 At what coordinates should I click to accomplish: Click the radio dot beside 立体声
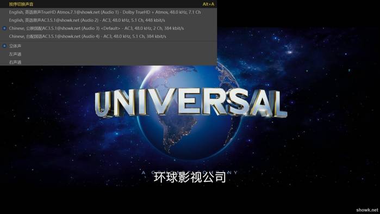(x=4, y=46)
